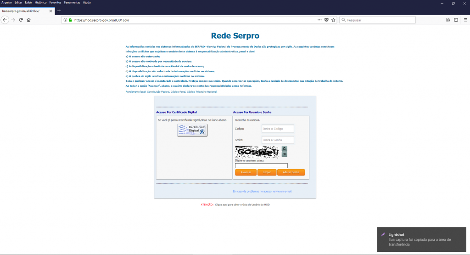Viewport: 470px width, 255px height.
Task: Open the Firefox library icon
Action: [x=448, y=20]
